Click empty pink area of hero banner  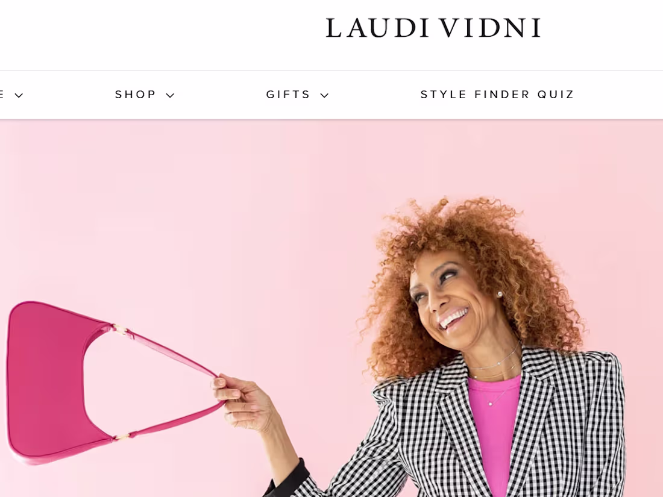point(212,211)
